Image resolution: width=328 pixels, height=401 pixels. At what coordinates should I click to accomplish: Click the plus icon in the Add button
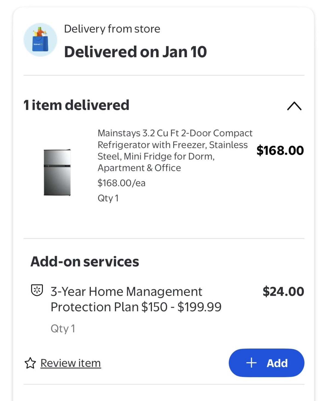click(x=251, y=363)
